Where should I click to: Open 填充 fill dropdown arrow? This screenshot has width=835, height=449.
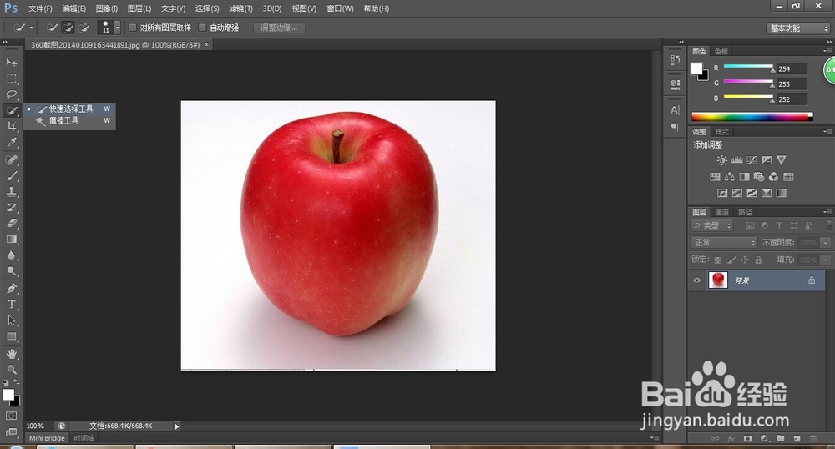(826, 260)
